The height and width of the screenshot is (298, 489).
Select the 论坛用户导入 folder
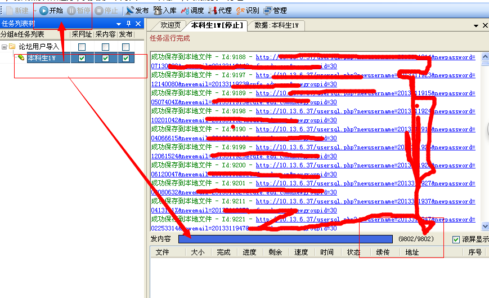click(x=39, y=47)
